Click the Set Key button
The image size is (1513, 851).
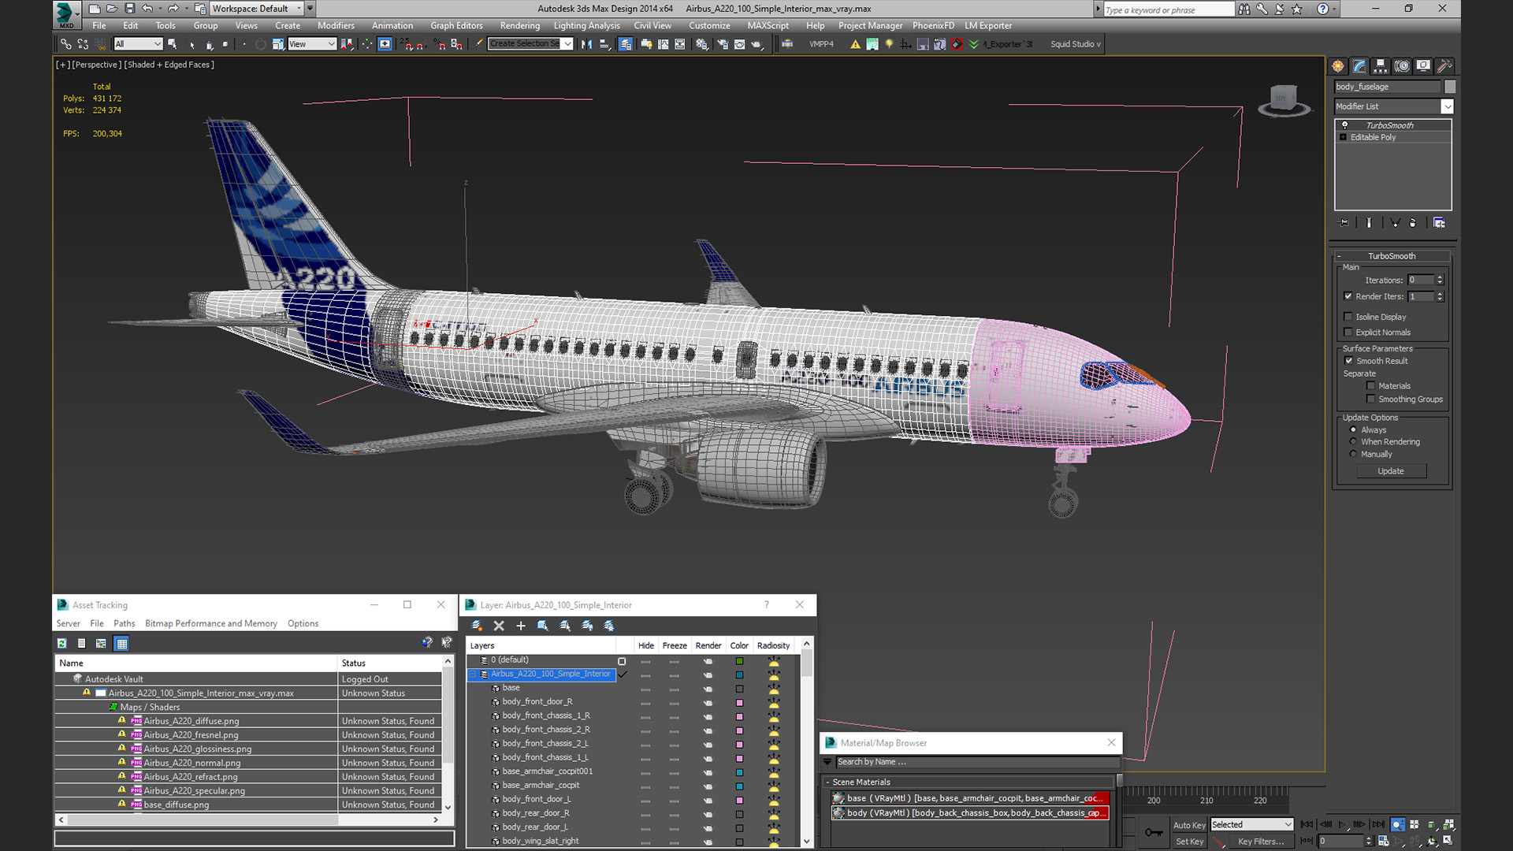1189,842
